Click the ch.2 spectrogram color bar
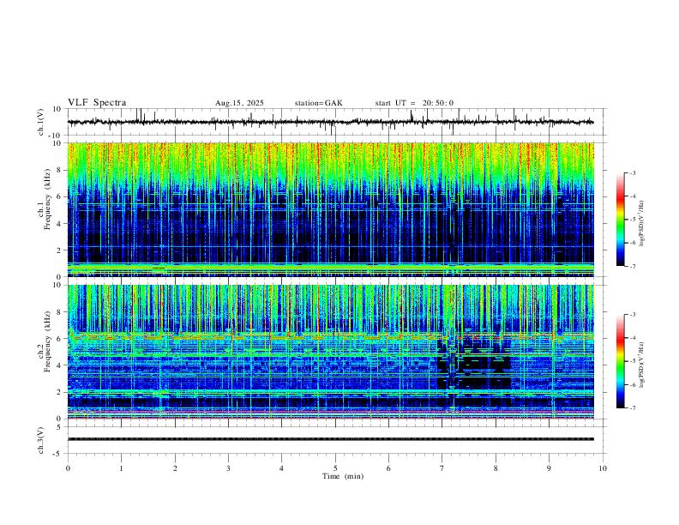 pos(620,361)
